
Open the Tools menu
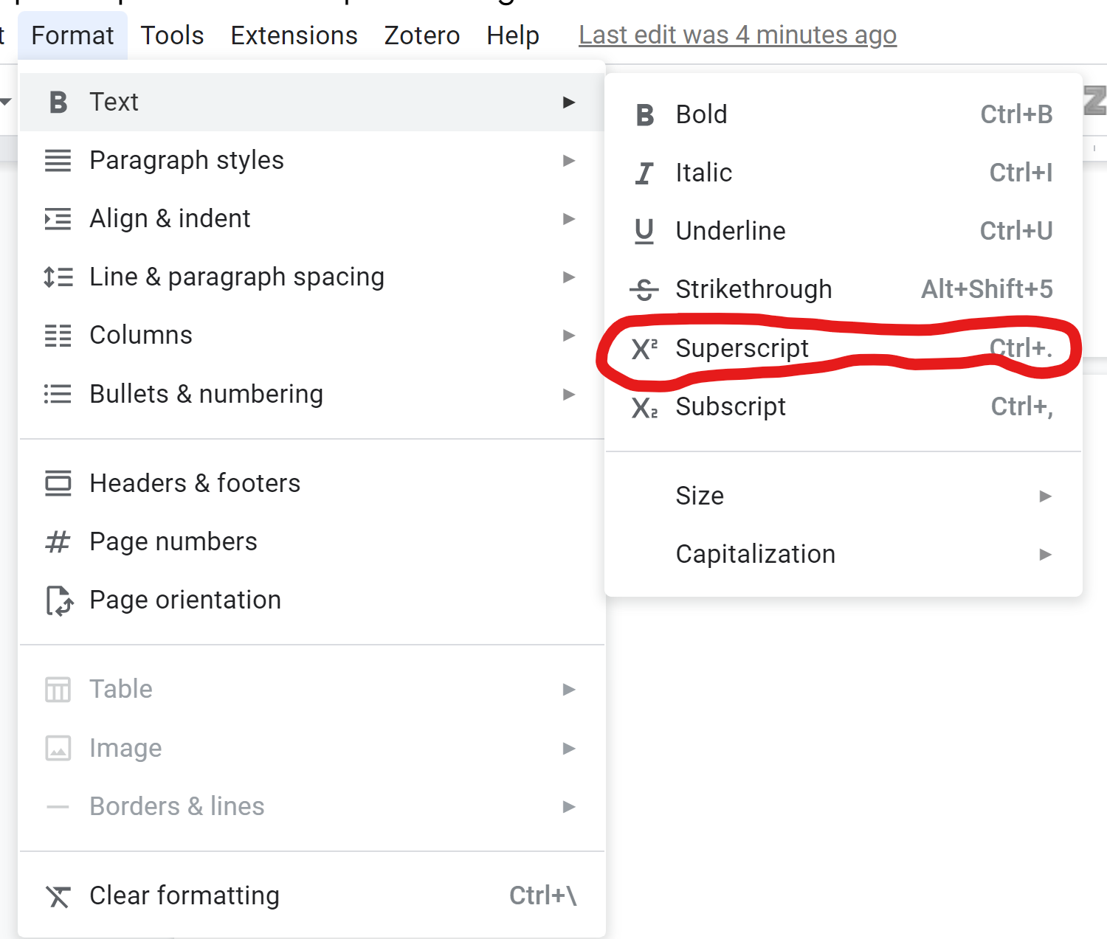tap(172, 35)
